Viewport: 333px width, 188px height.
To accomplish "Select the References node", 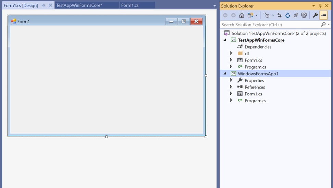I will click(x=255, y=87).
